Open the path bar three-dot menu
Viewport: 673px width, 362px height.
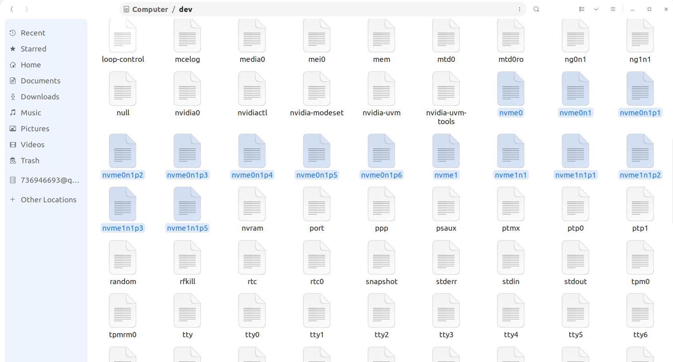coord(519,9)
